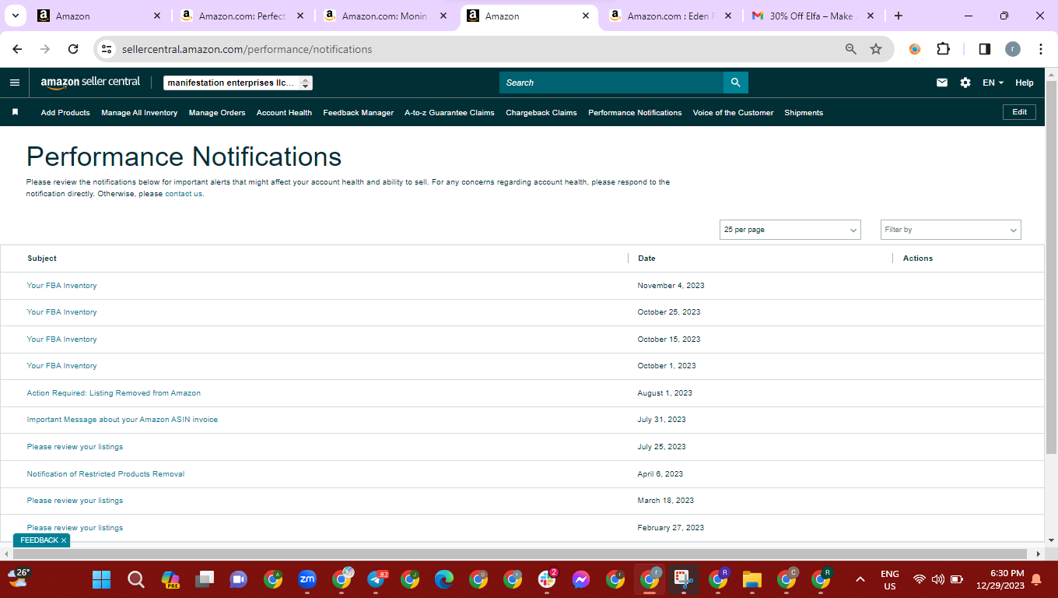Reload the page with the refresh button

(73, 49)
